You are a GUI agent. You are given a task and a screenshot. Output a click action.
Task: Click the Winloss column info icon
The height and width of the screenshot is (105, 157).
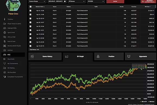(x=150, y=7)
